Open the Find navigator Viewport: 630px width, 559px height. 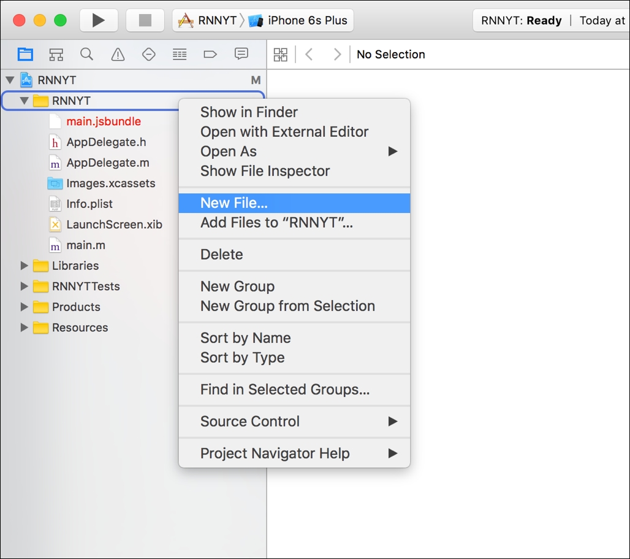[x=87, y=54]
